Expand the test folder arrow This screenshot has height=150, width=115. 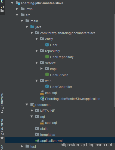[x=22, y=146]
